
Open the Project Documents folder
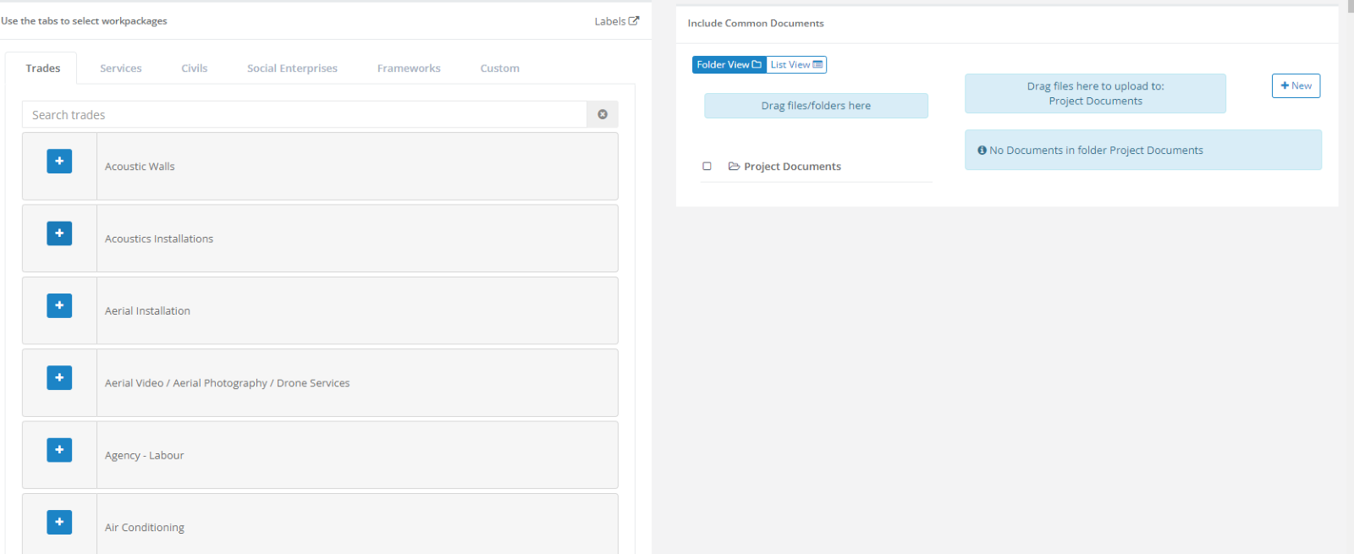(x=791, y=167)
